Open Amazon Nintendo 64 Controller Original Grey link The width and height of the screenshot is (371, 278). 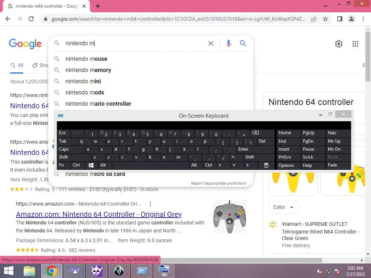(99, 214)
